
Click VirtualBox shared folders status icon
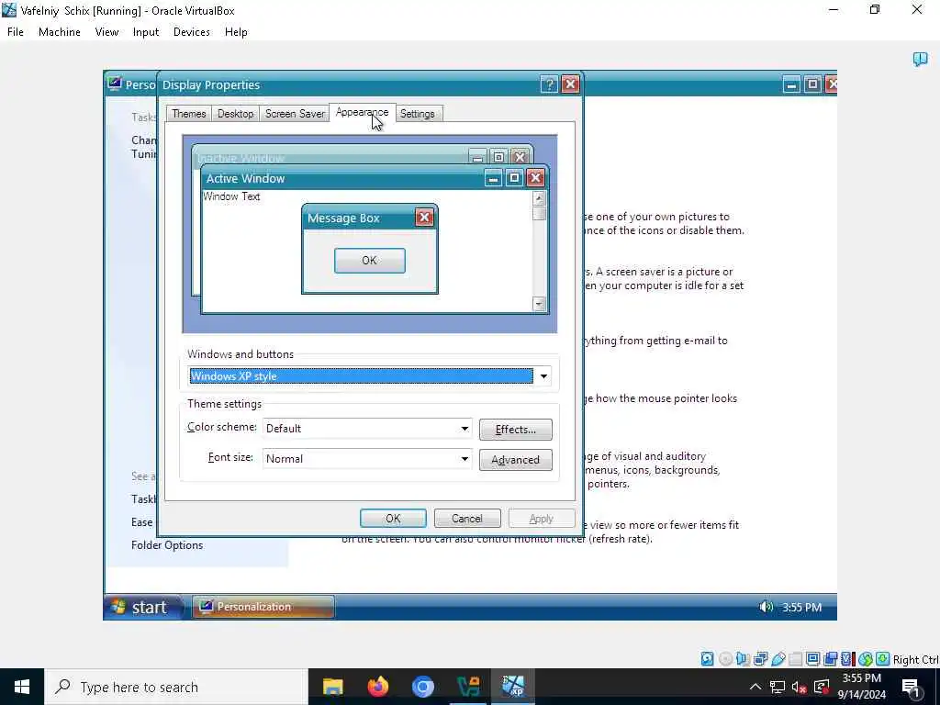click(x=796, y=659)
